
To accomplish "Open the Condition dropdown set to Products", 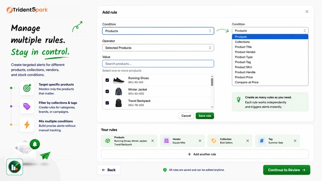I will (x=158, y=31).
